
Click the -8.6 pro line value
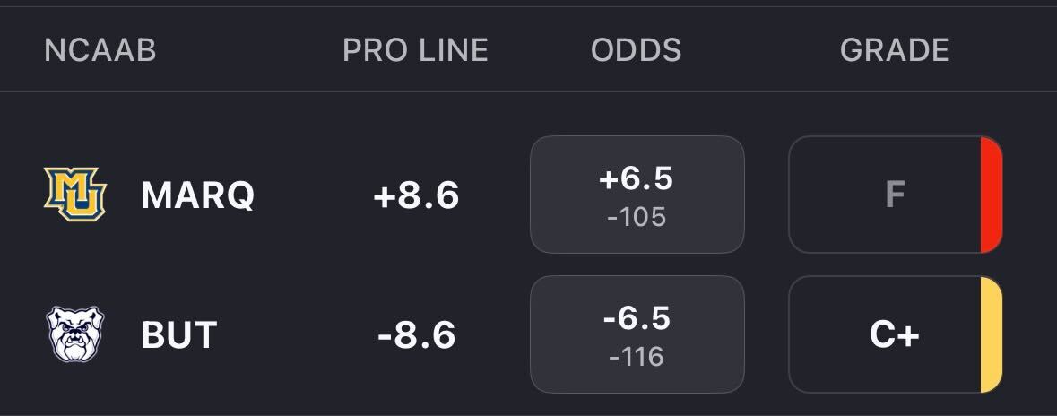tap(416, 335)
